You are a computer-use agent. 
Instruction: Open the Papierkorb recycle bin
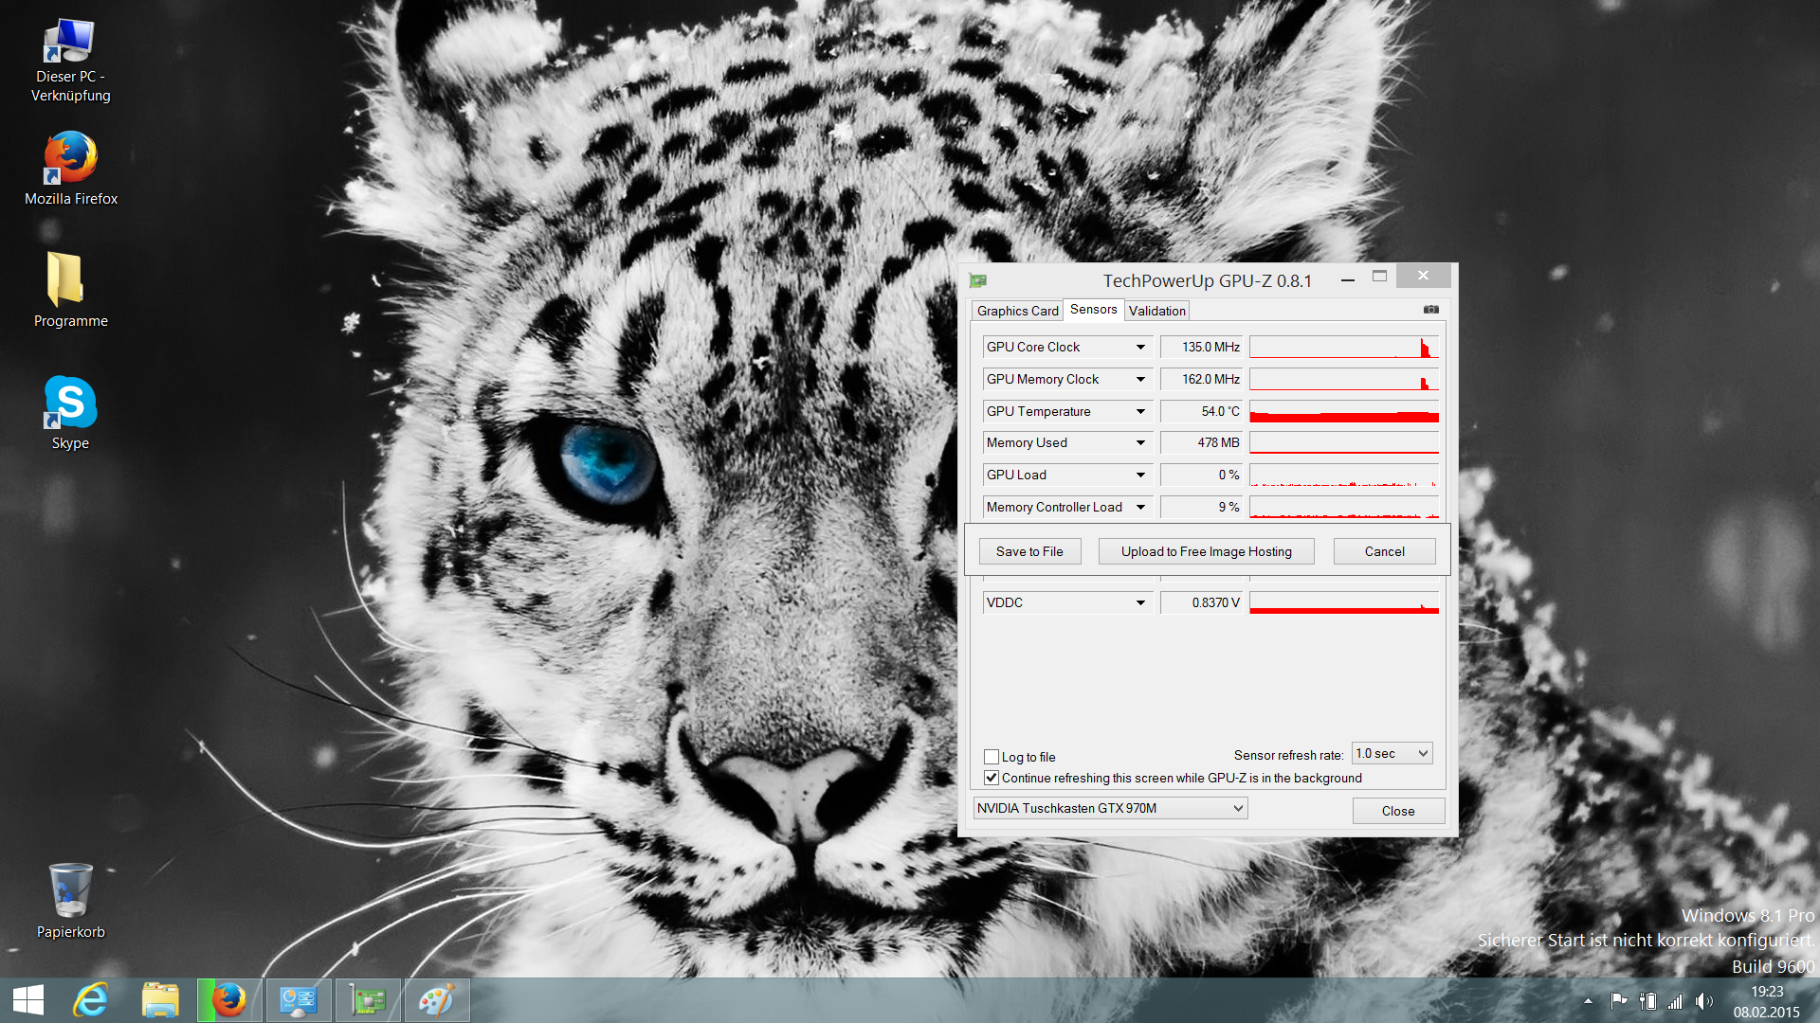coord(70,901)
